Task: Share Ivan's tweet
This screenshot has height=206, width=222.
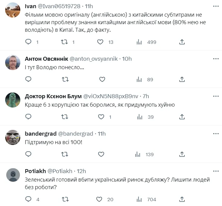Action: pos(182,42)
